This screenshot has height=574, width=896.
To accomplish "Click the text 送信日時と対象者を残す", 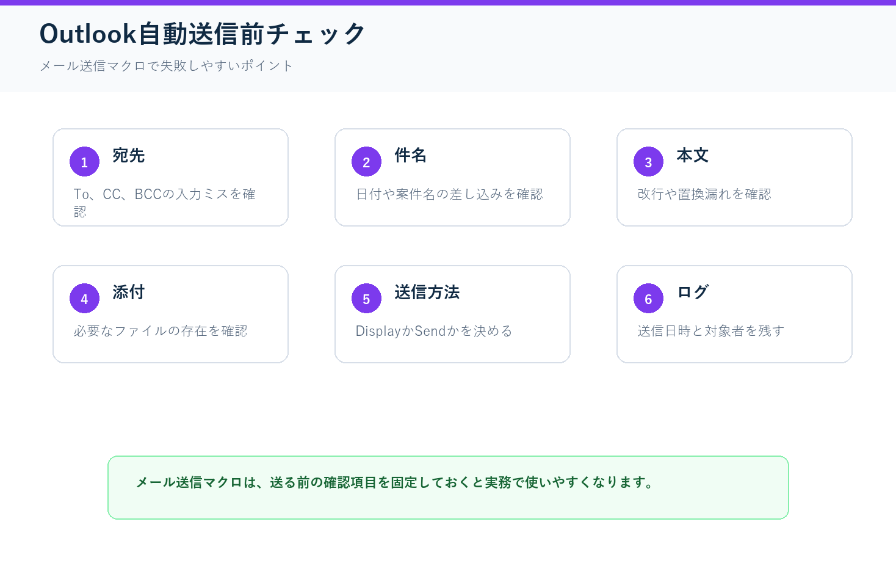I will [711, 331].
